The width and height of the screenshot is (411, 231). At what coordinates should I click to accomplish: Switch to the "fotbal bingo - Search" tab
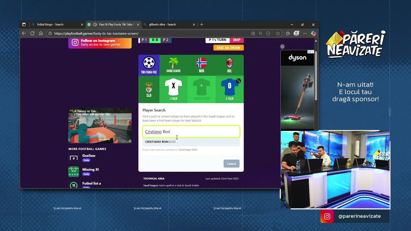57,24
